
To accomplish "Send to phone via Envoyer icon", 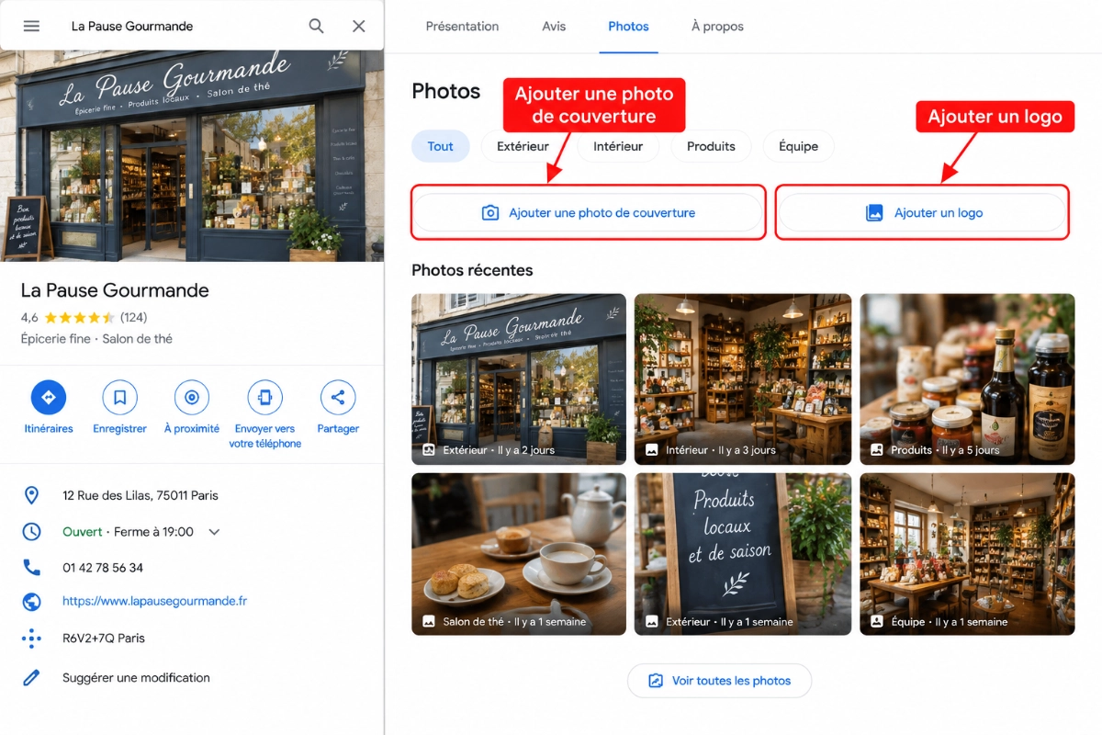I will point(265,397).
